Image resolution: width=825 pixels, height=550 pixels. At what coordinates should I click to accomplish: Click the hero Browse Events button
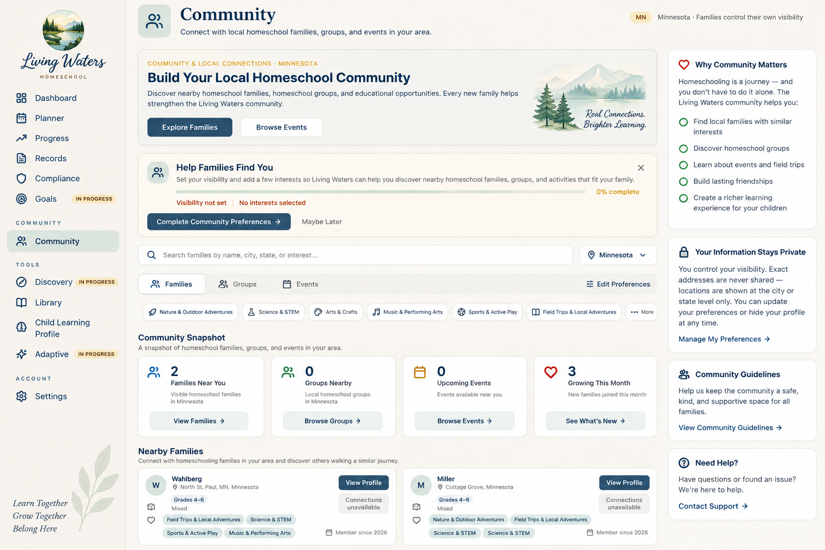pyautogui.click(x=281, y=127)
